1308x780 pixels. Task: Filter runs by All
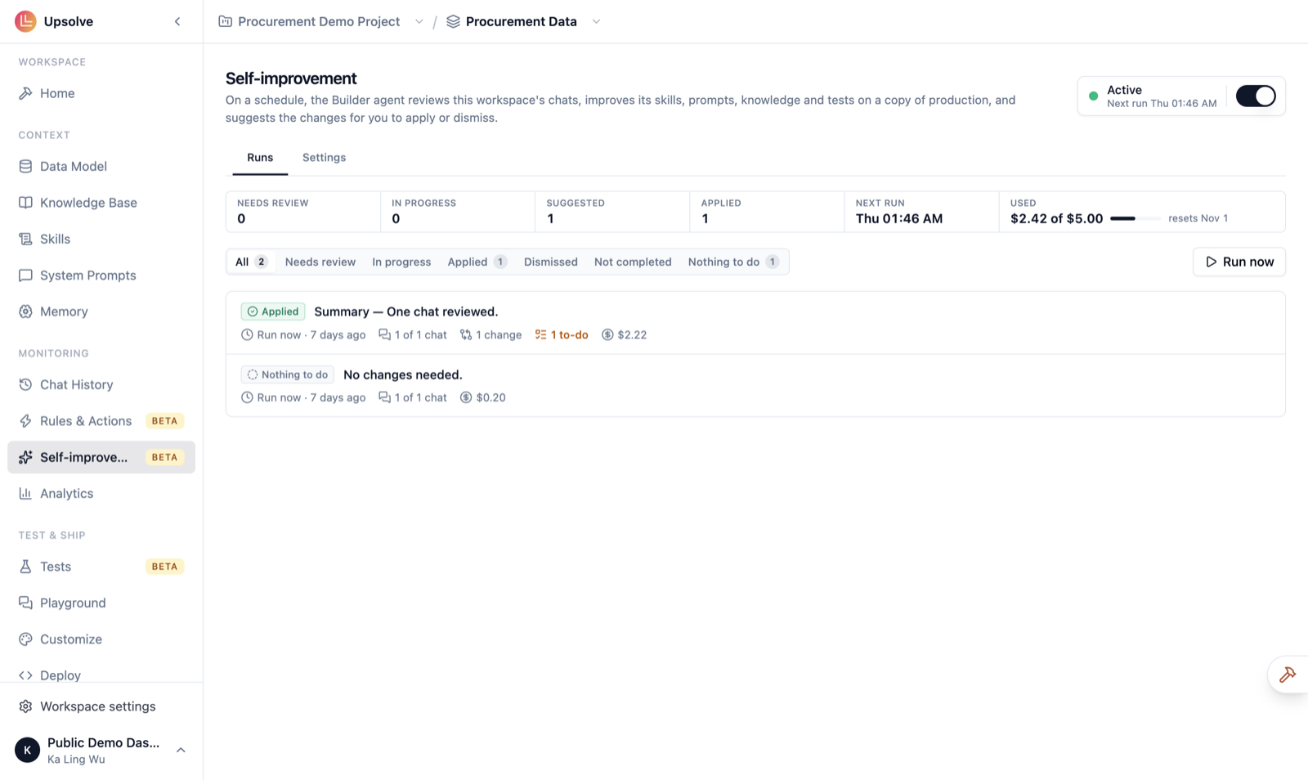(252, 262)
